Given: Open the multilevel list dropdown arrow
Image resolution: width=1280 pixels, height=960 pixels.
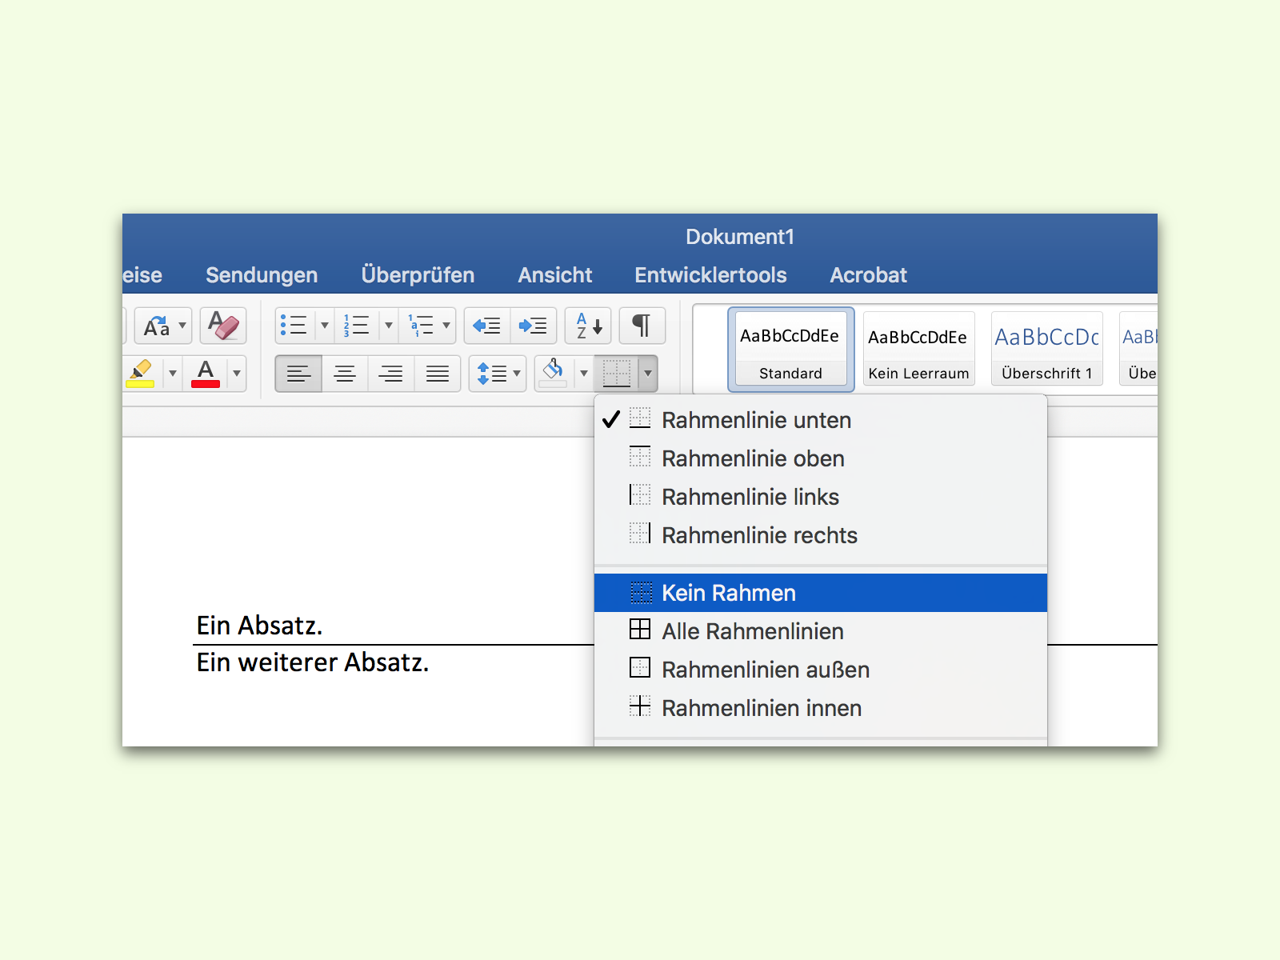Looking at the screenshot, I should coord(446,326).
